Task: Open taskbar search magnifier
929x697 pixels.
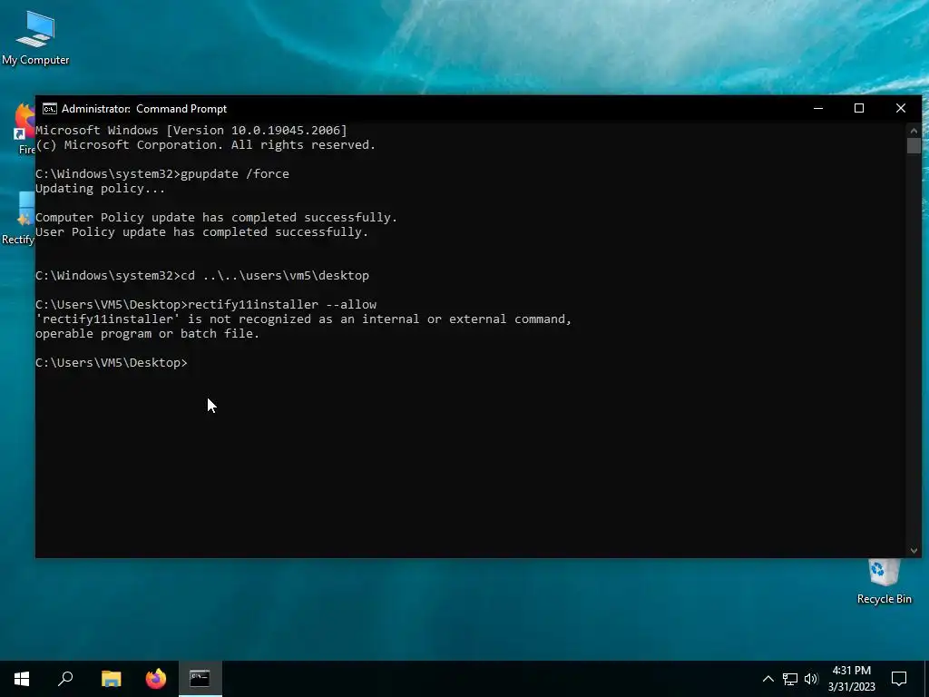Action: pyautogui.click(x=65, y=679)
